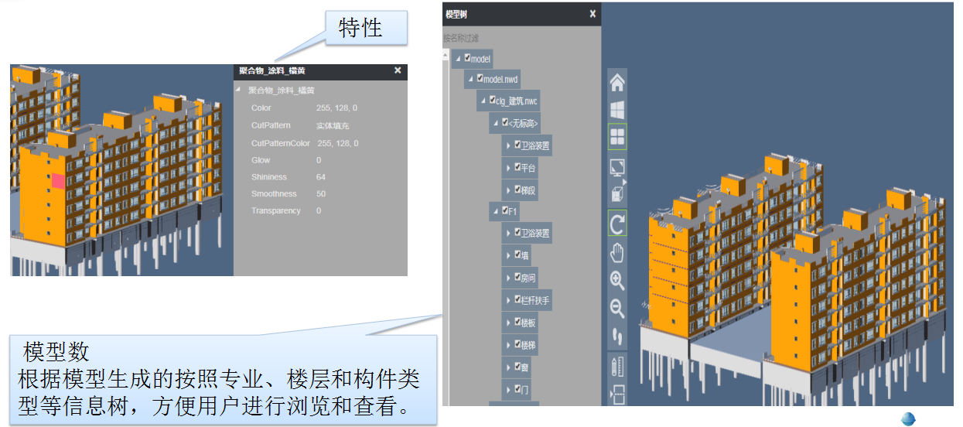Click the CutPattern value 实体填充
Viewport: 963px width, 427px height.
click(x=332, y=125)
